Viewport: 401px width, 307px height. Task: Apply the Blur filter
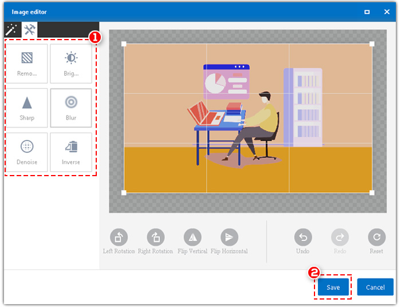coord(71,108)
